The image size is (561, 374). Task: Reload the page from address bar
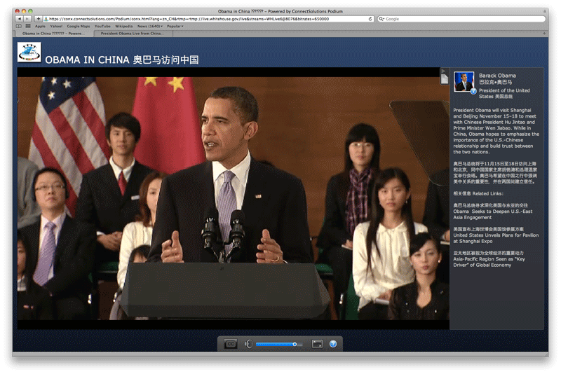pos(369,19)
